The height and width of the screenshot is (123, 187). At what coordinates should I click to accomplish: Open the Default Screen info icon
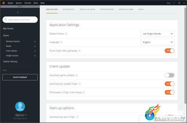[x=67, y=34]
